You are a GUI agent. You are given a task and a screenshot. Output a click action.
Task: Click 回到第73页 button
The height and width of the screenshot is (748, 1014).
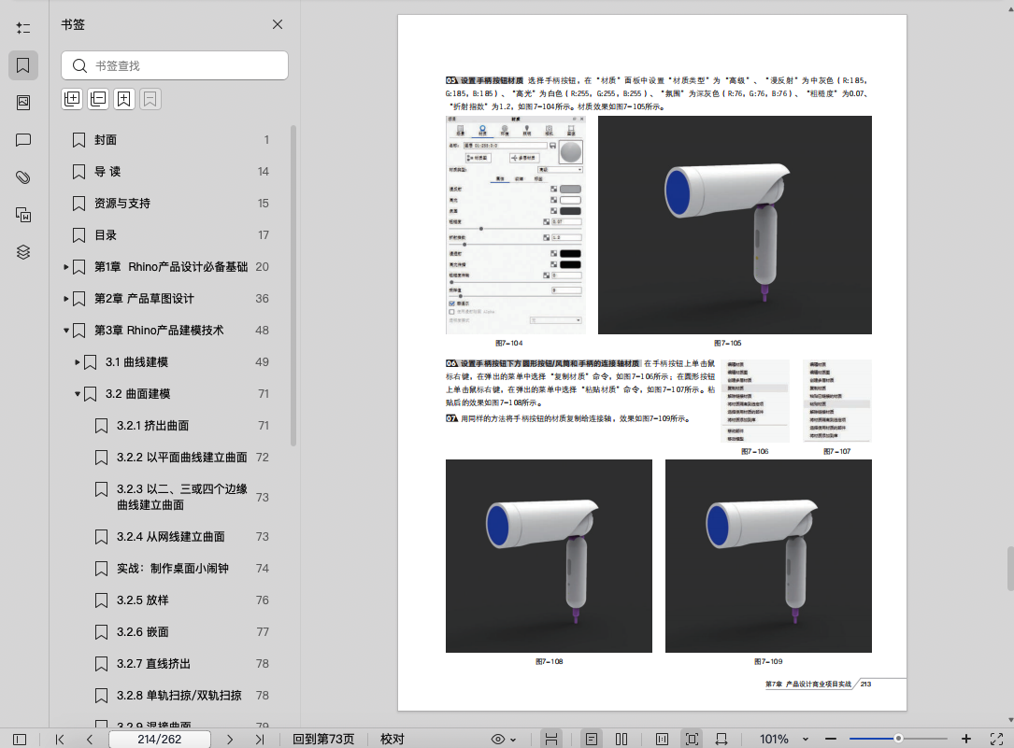(323, 739)
